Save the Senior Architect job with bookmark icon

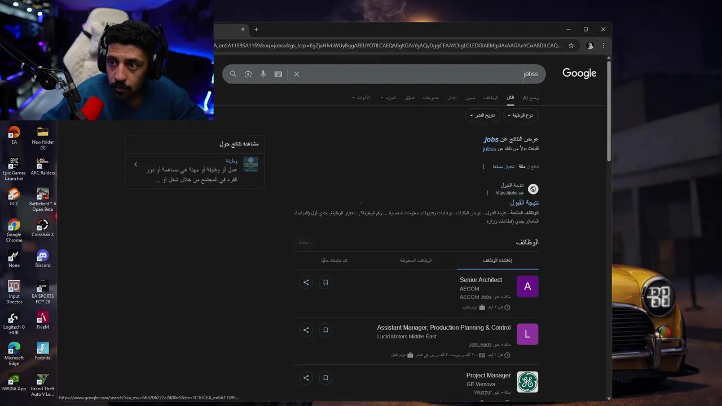pos(325,283)
